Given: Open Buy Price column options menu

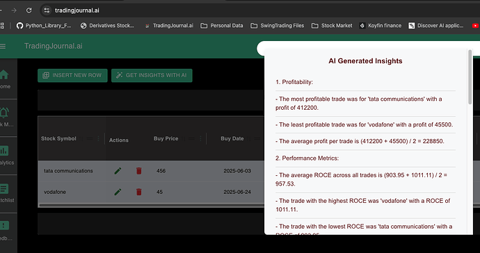Looking at the screenshot, I should 200,139.
